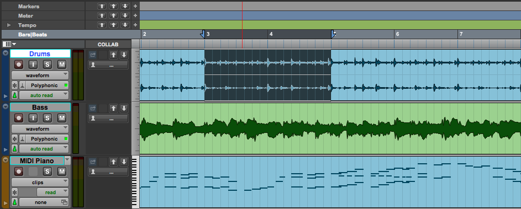
Task: Select the Drums track name
Action: pyautogui.click(x=40, y=53)
